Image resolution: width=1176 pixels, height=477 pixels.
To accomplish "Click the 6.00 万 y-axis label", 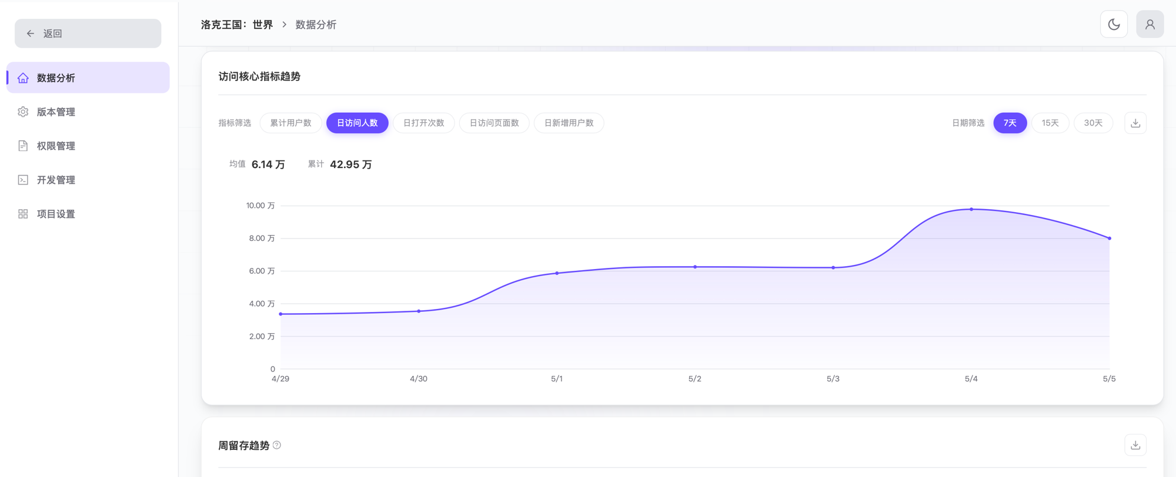I will (262, 271).
